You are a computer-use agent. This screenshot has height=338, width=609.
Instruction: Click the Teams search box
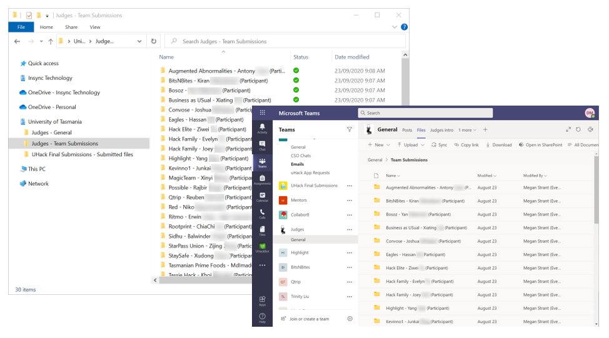[x=425, y=113]
